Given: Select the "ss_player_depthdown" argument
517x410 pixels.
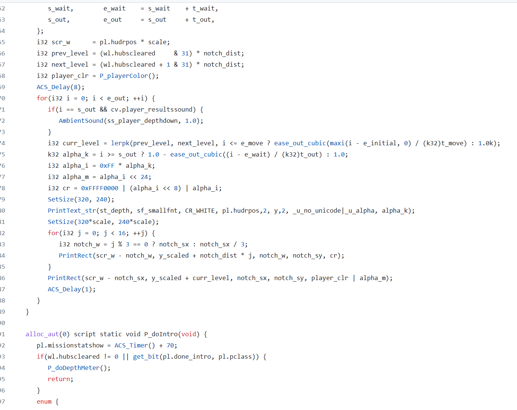Looking at the screenshot, I should pos(142,121).
